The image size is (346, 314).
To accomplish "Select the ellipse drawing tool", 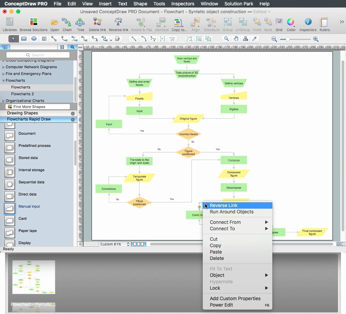I will [34, 39].
